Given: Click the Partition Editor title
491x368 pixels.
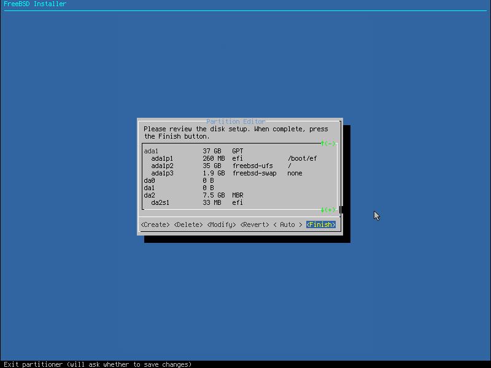Looking at the screenshot, I should click(236, 121).
